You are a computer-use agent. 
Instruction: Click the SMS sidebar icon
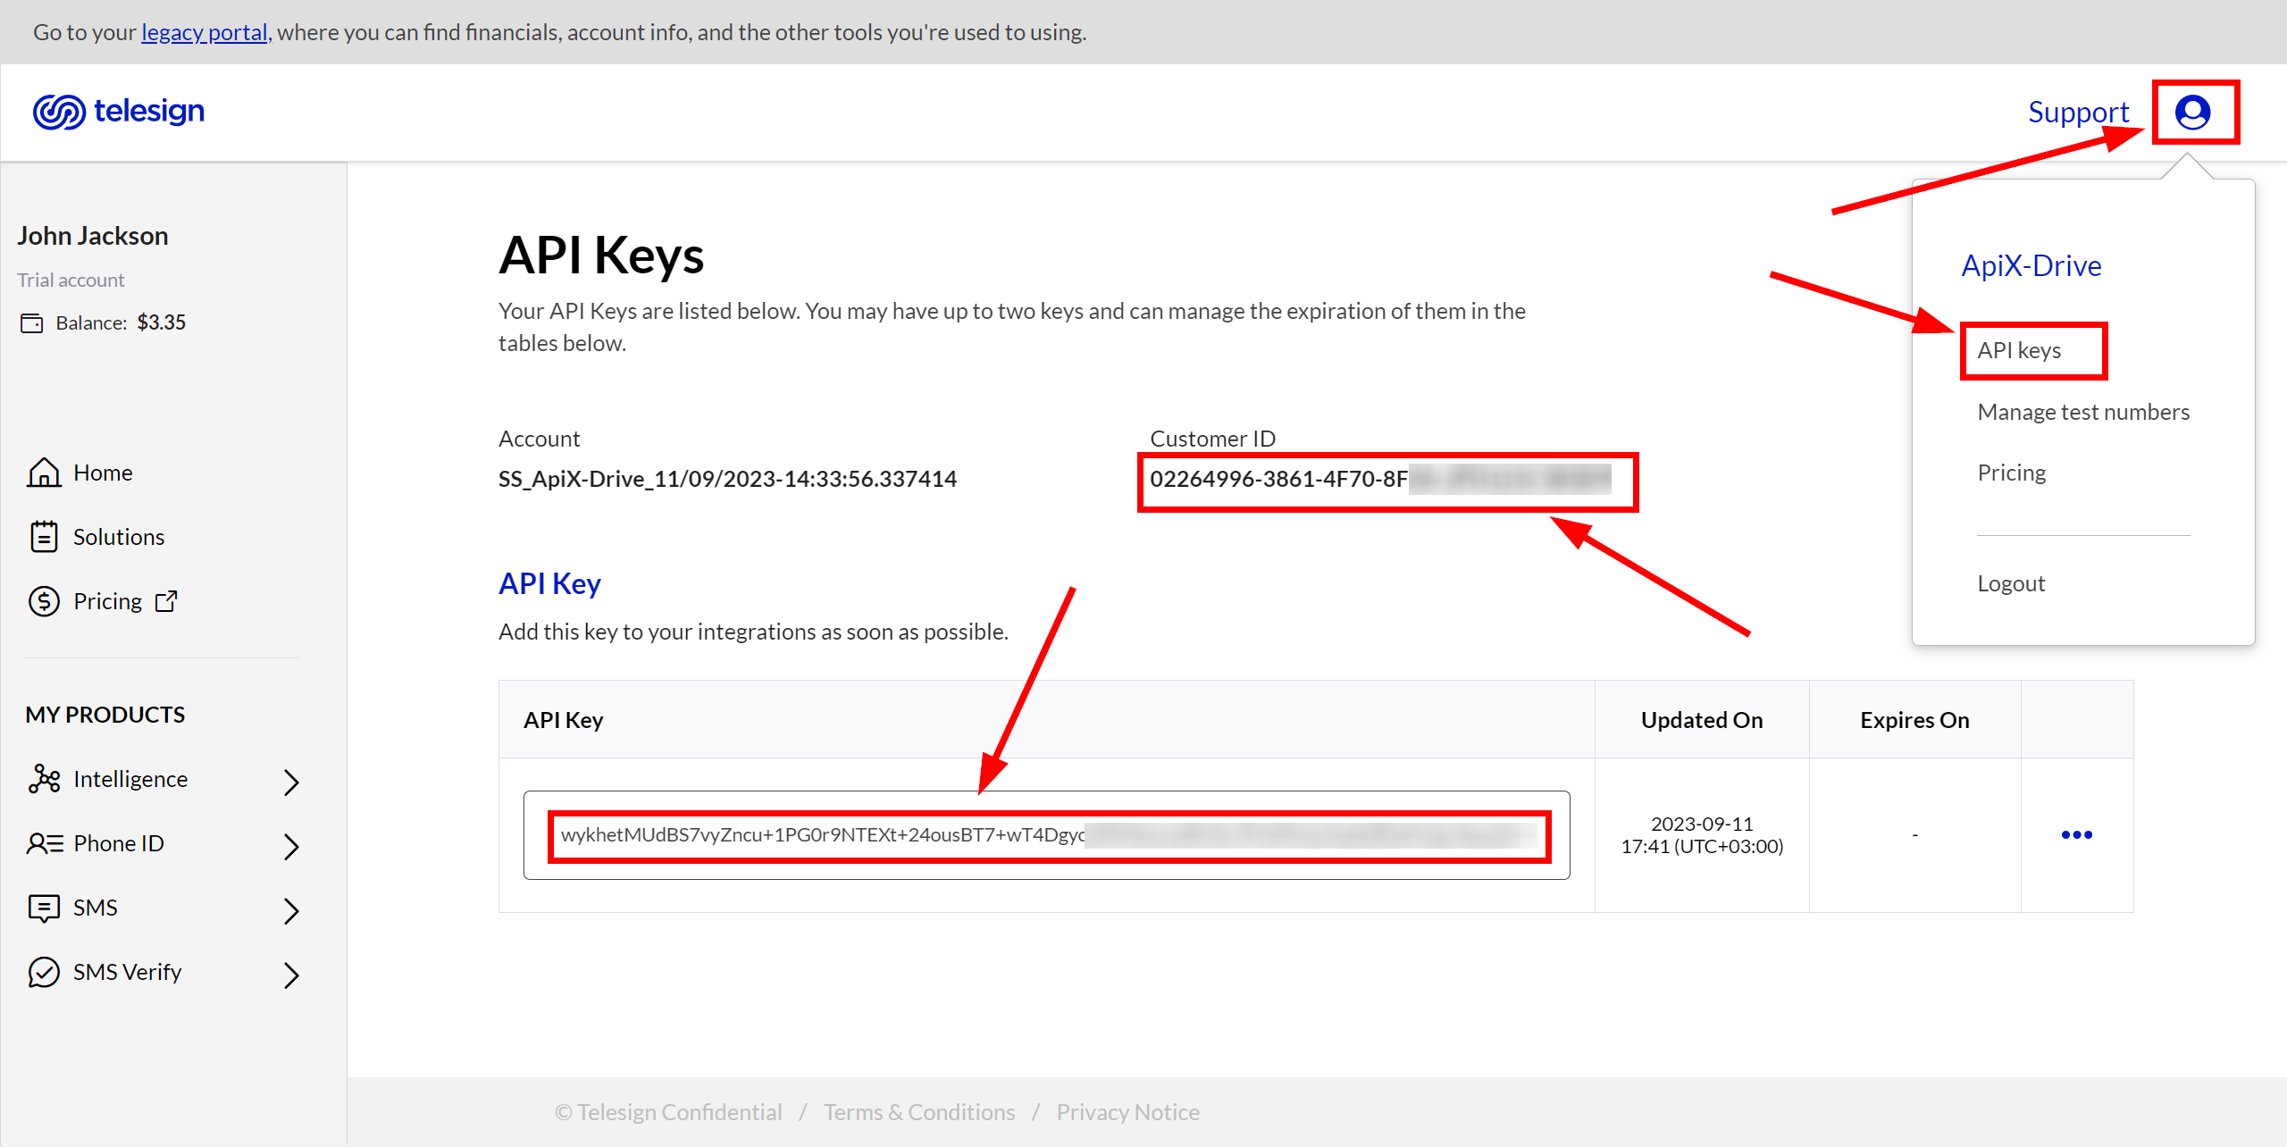pyautogui.click(x=42, y=907)
